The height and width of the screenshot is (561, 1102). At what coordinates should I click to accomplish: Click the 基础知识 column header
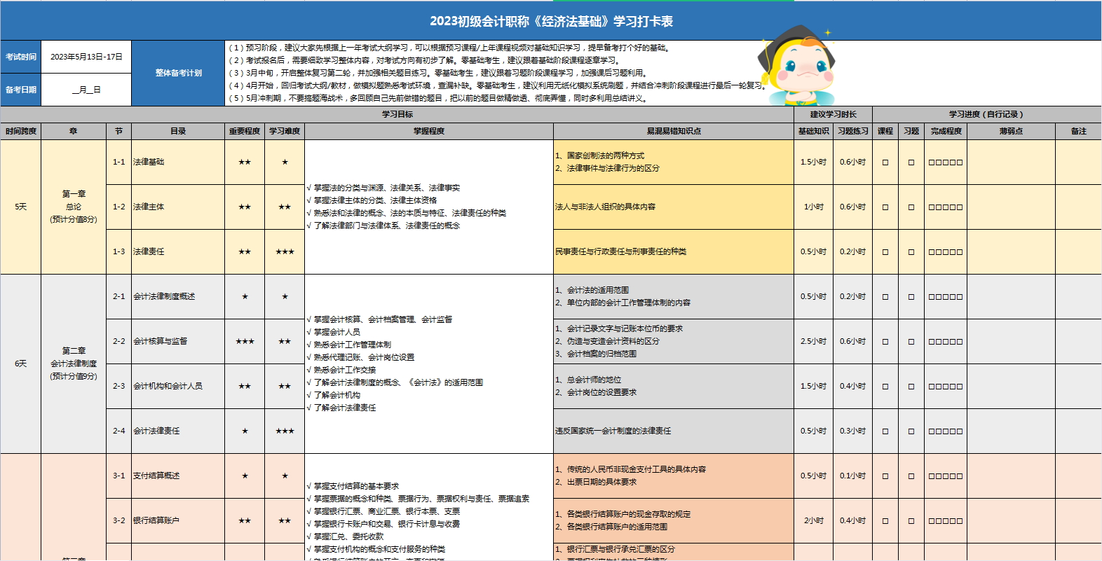[x=813, y=131]
